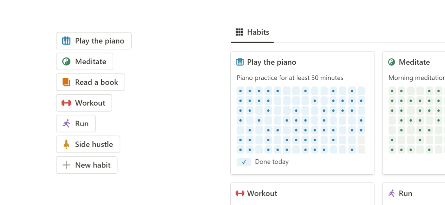This screenshot has height=205, width=445.
Task: Toggle the Done today checkbox for piano
Action: pyautogui.click(x=244, y=162)
